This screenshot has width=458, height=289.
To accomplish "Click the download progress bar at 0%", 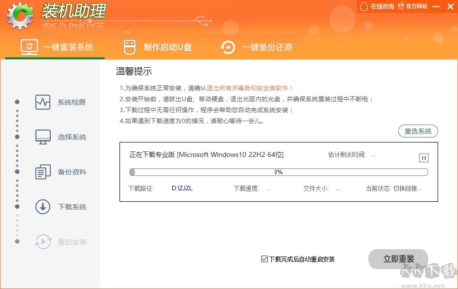I will coord(279,172).
